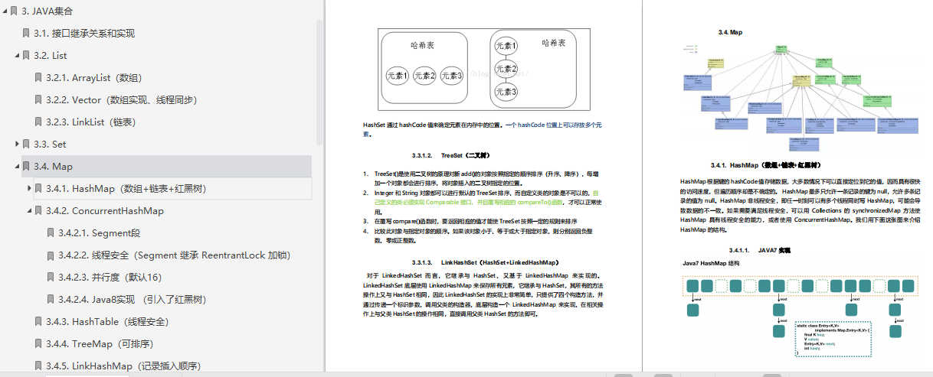This screenshot has height=377, width=933.
Task: Click the bookmark icon for 3.4.2.1. Segment段
Action: pos(51,232)
